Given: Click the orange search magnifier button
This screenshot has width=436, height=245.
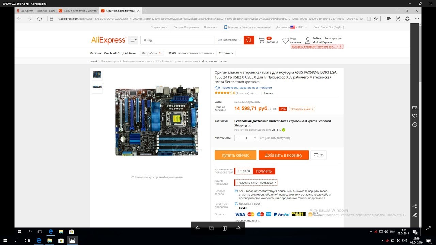Looking at the screenshot, I should 249,40.
